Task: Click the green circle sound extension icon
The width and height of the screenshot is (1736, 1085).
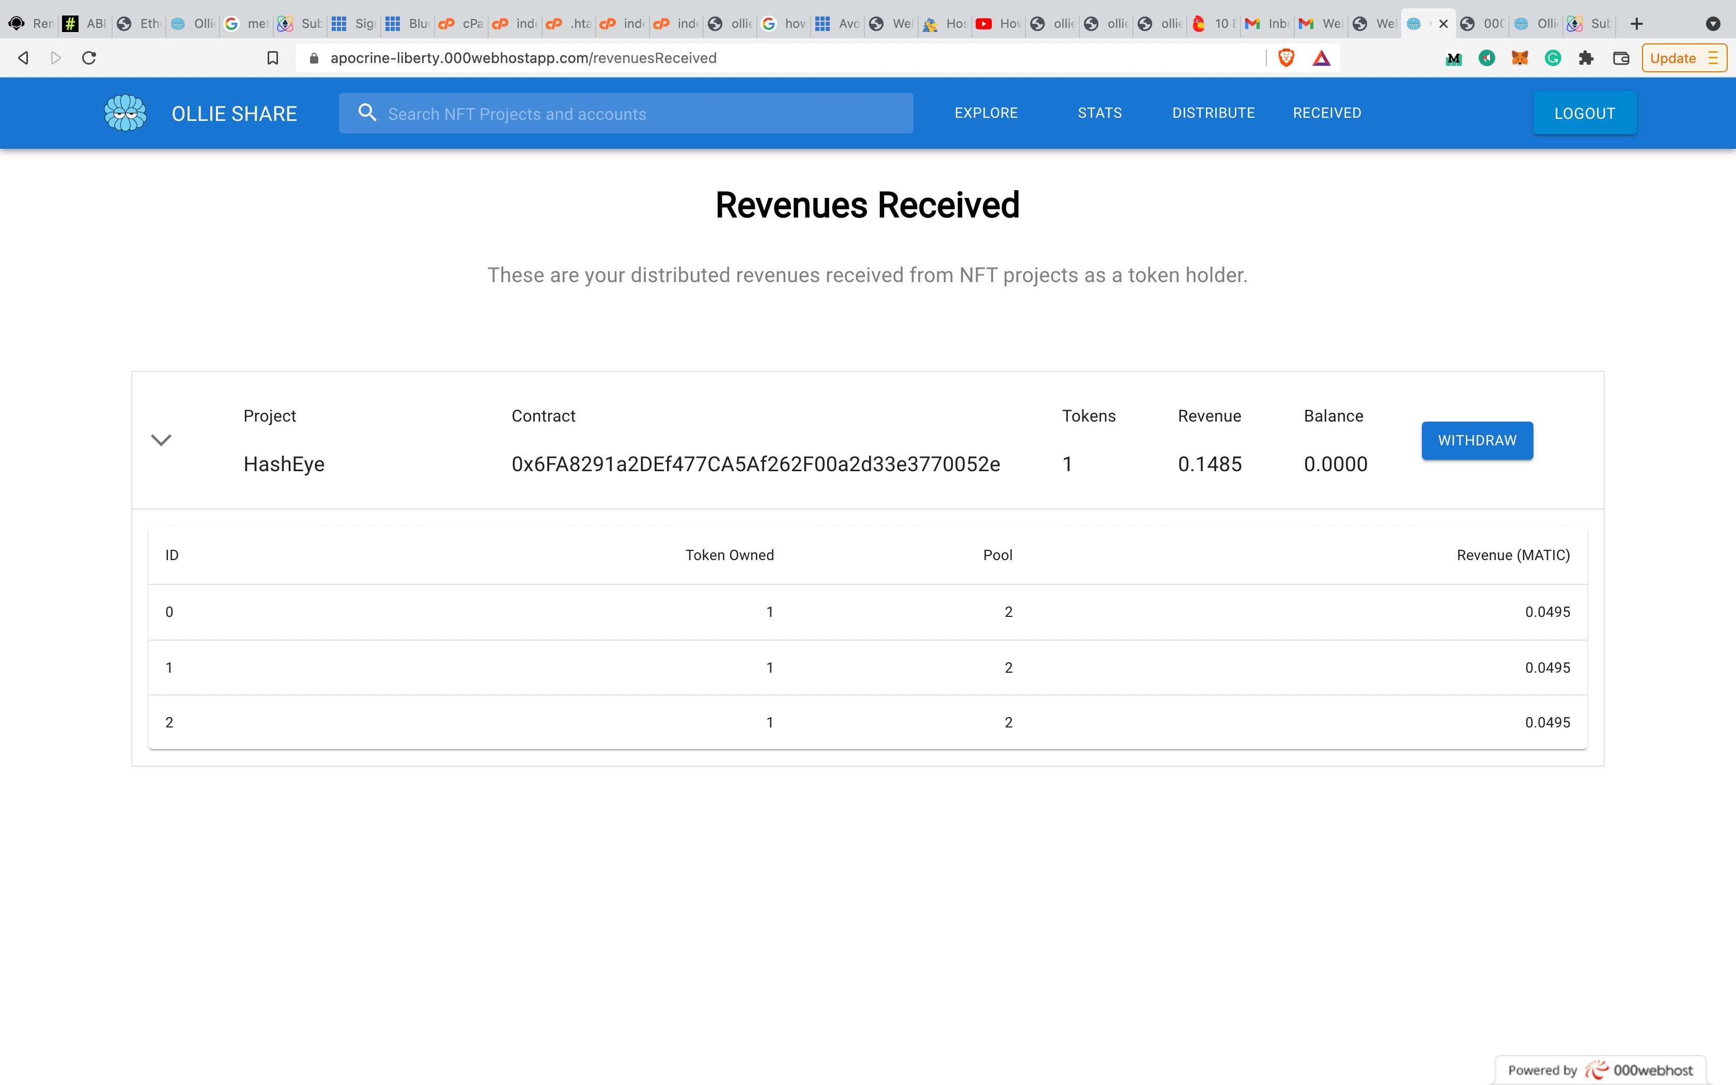Action: [1486, 58]
